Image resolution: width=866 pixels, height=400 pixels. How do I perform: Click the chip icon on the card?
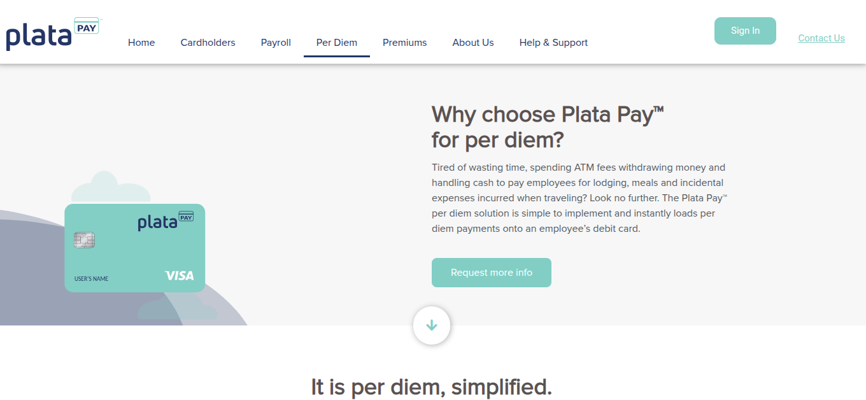click(x=84, y=240)
